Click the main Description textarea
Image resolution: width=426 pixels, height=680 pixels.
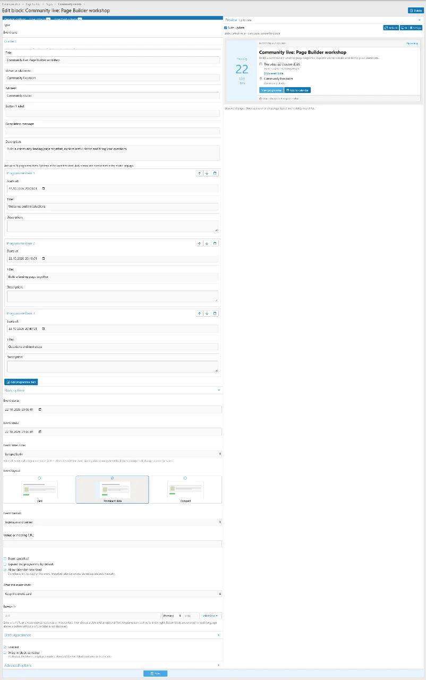click(x=112, y=153)
